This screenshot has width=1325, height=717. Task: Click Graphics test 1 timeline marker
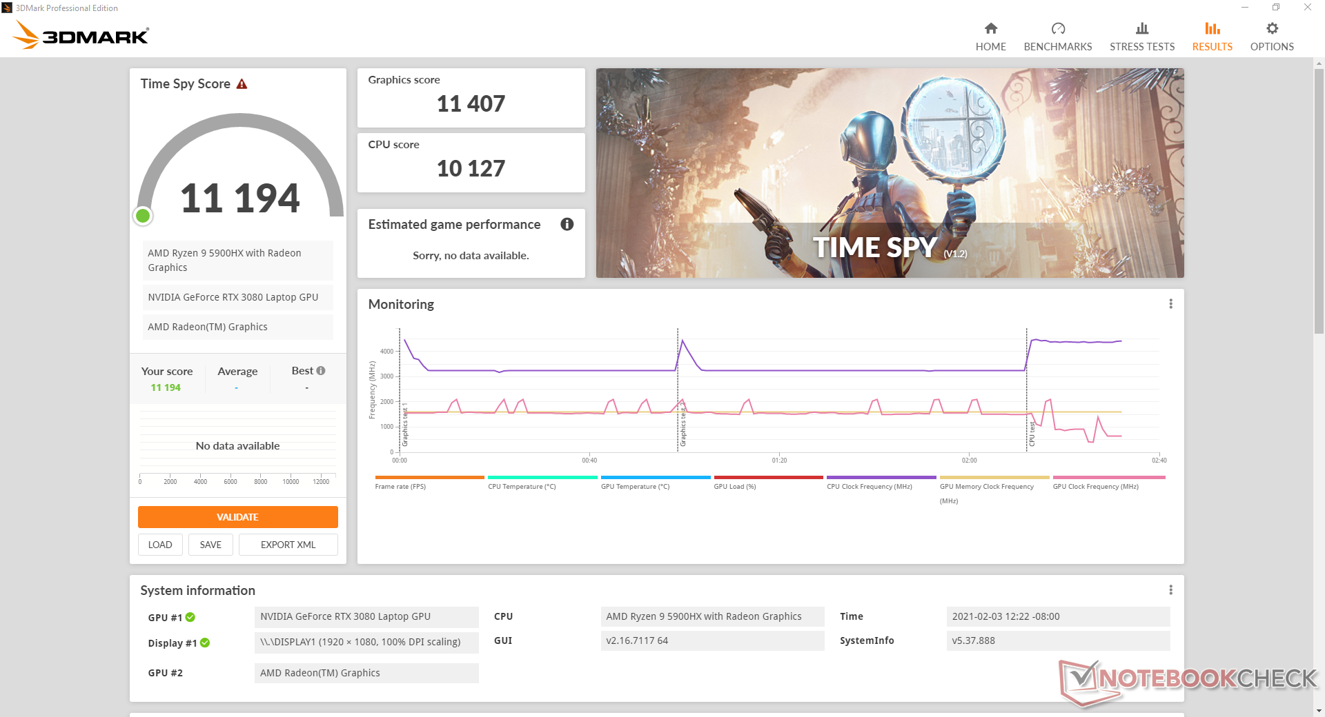405,425
